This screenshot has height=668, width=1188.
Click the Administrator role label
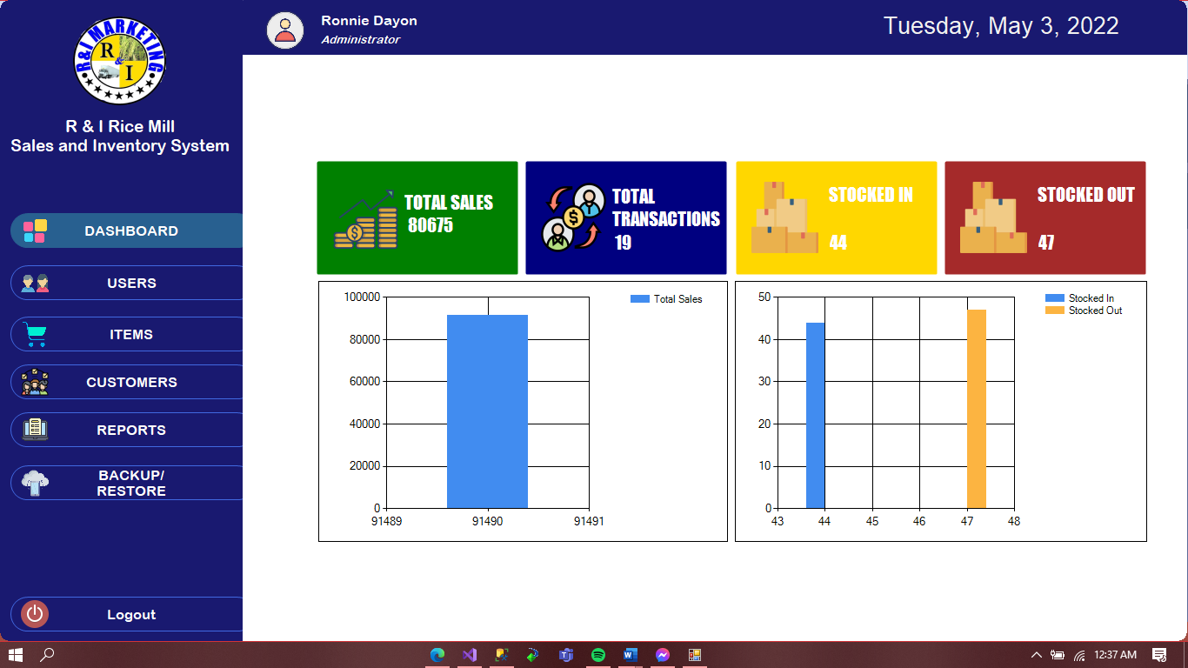coord(360,40)
